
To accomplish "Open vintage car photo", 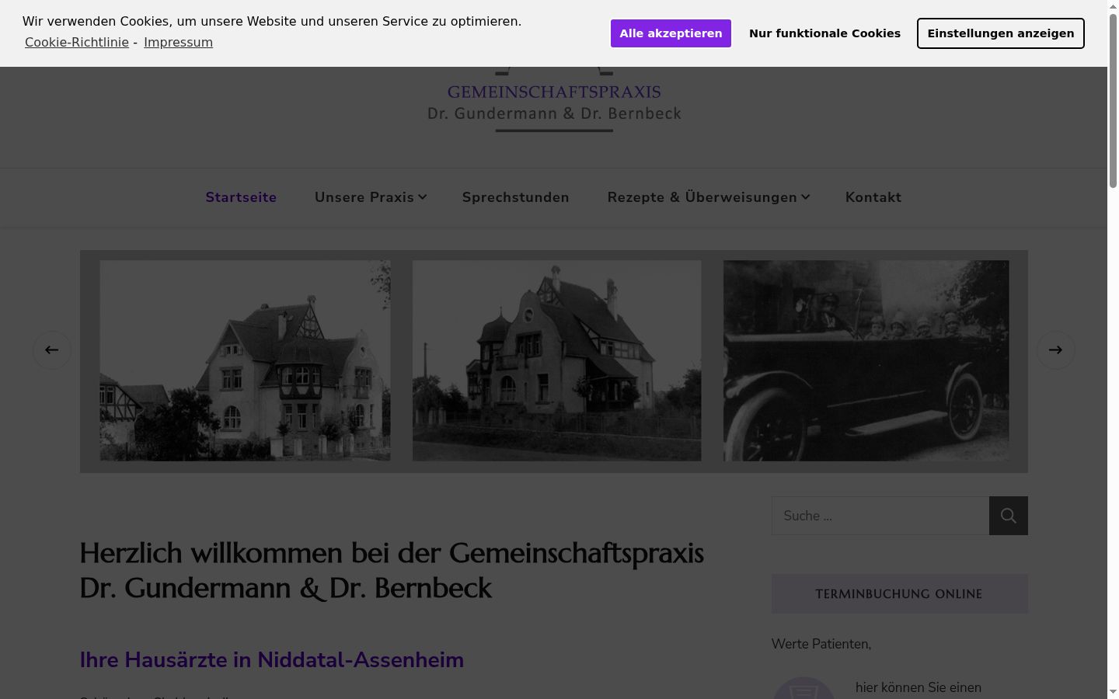I will (866, 360).
